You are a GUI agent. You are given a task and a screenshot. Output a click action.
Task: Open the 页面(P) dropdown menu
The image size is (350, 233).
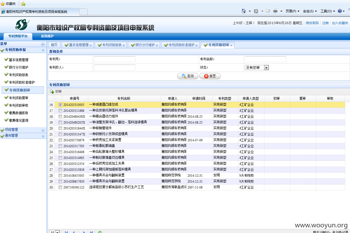click(292, 11)
